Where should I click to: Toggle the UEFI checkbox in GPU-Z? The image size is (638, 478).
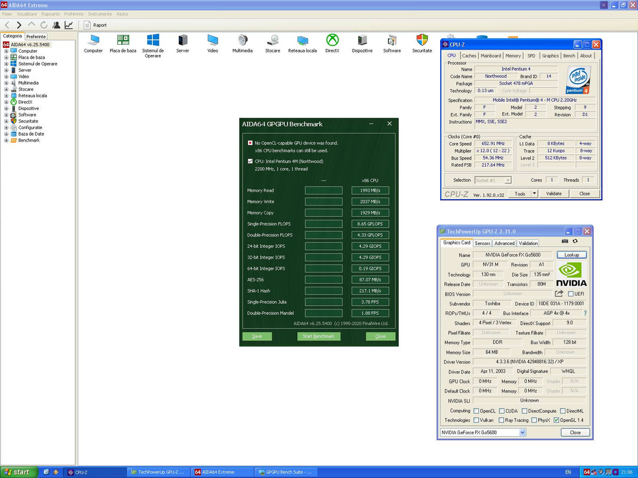pyautogui.click(x=570, y=293)
